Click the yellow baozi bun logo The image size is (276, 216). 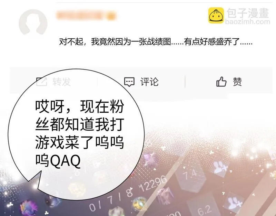[216, 16]
